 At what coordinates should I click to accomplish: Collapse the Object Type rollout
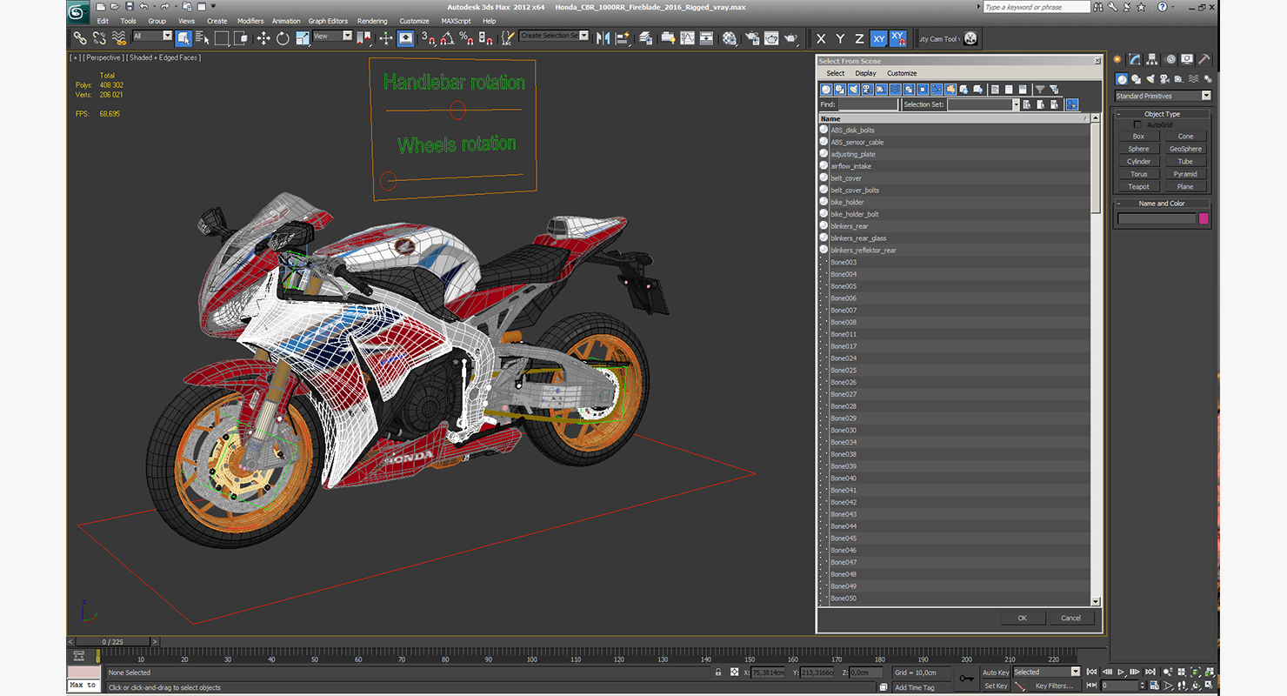pyautogui.click(x=1163, y=114)
